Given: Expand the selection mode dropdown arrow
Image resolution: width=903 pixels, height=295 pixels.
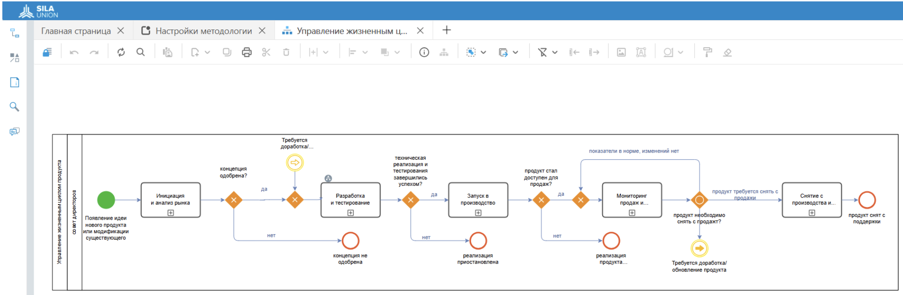Looking at the screenshot, I should click(483, 52).
